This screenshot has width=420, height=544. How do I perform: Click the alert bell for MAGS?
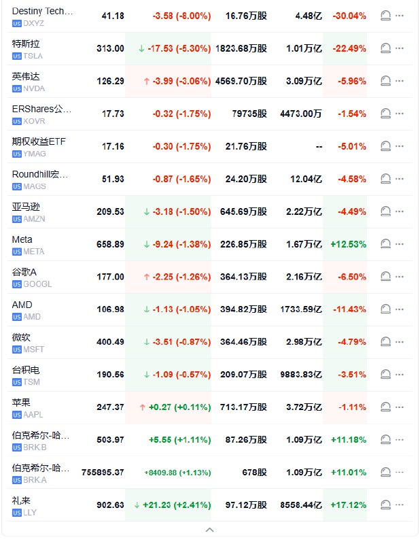[x=385, y=179]
